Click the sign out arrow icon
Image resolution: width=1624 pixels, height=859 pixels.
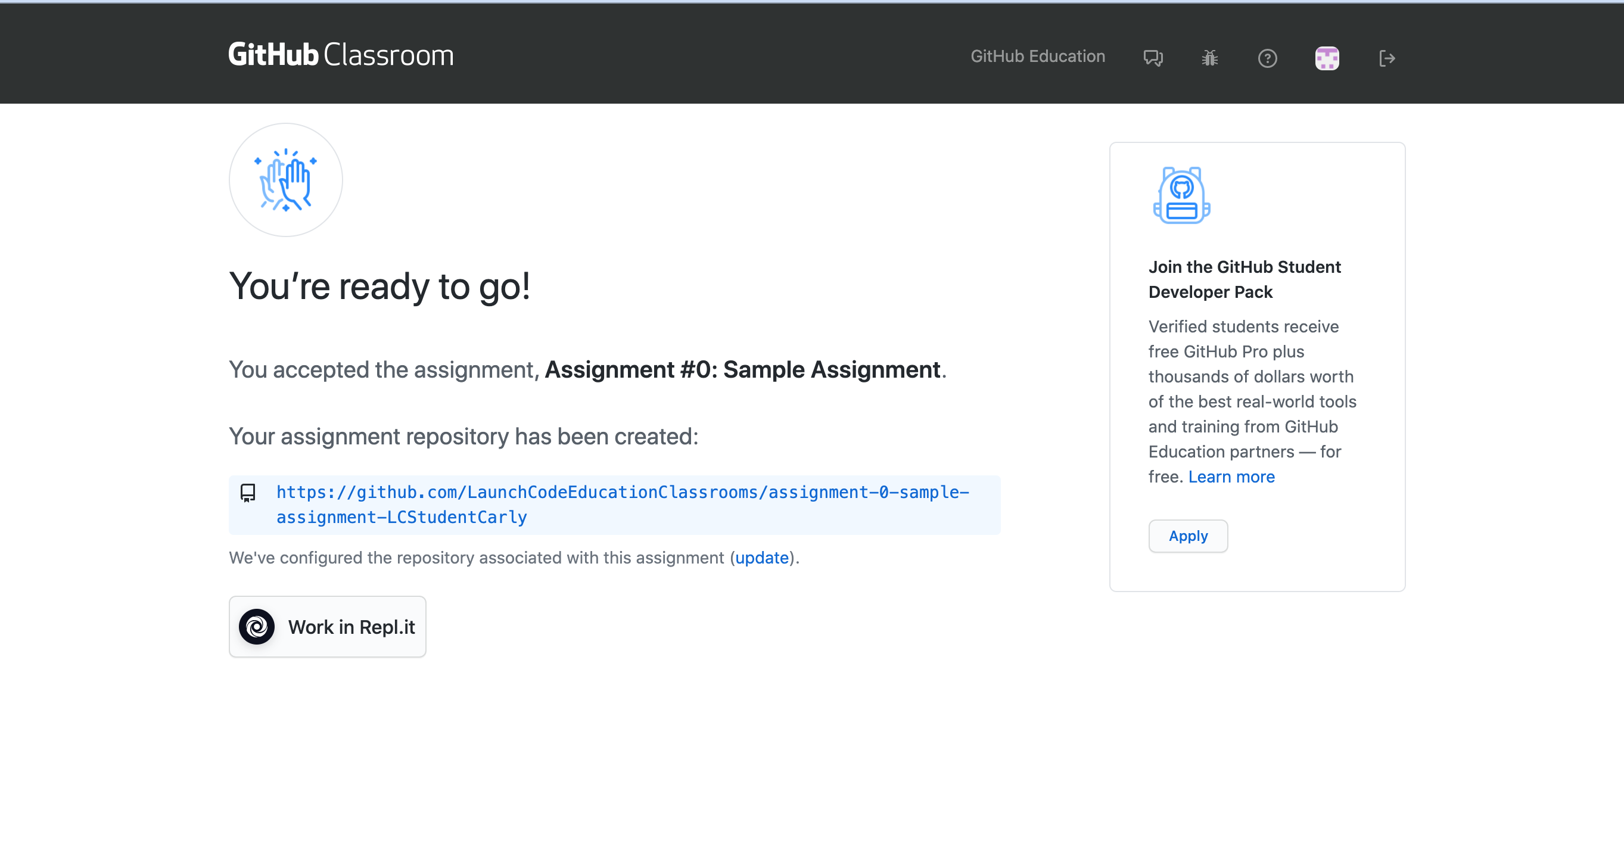(1386, 58)
